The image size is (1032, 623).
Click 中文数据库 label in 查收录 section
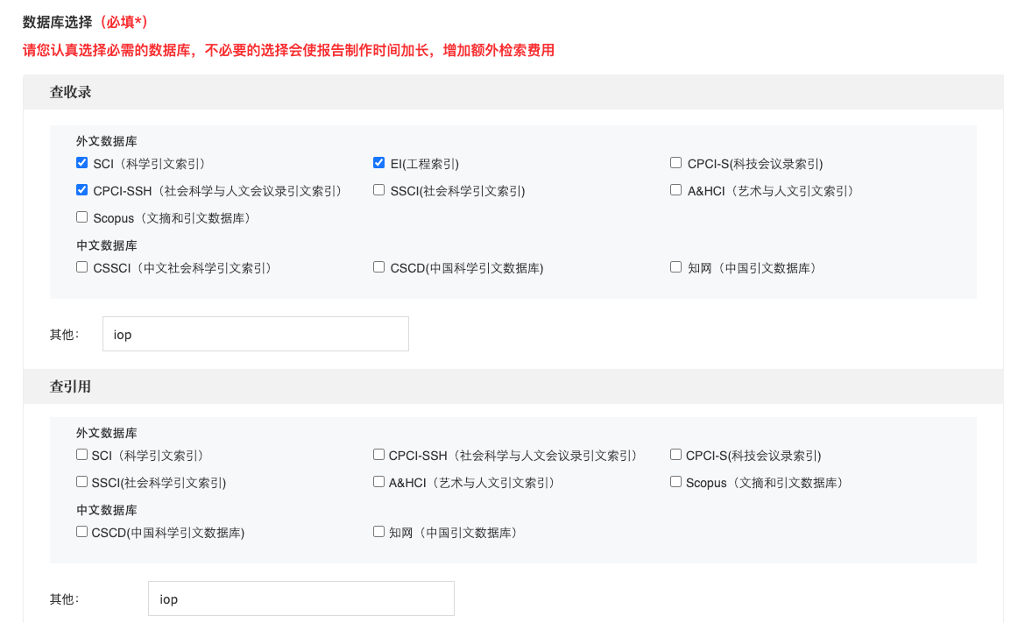pos(107,245)
